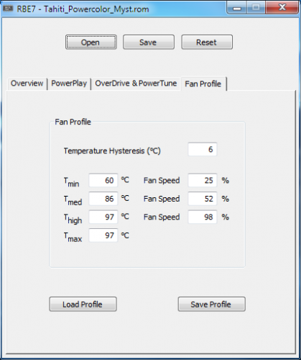Click the Fan Profile group box title
Image resolution: width=301 pixels, height=360 pixels.
pyautogui.click(x=73, y=122)
